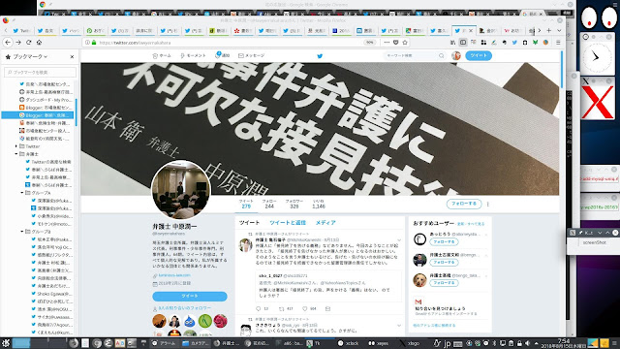Click green extension icon in Firefox toolbar

click(x=535, y=43)
